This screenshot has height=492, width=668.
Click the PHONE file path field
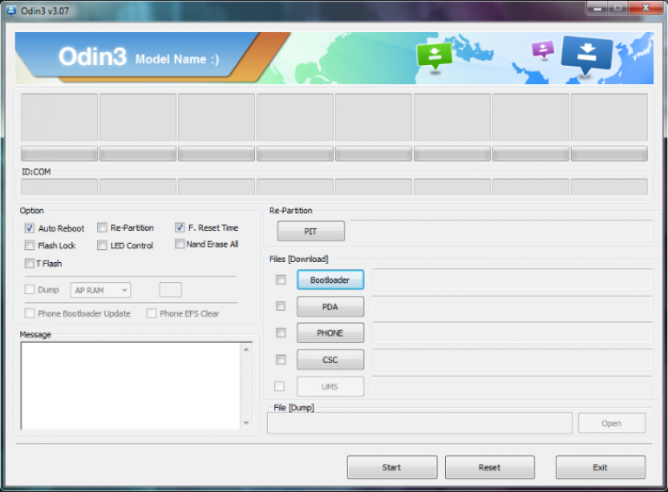tap(512, 332)
